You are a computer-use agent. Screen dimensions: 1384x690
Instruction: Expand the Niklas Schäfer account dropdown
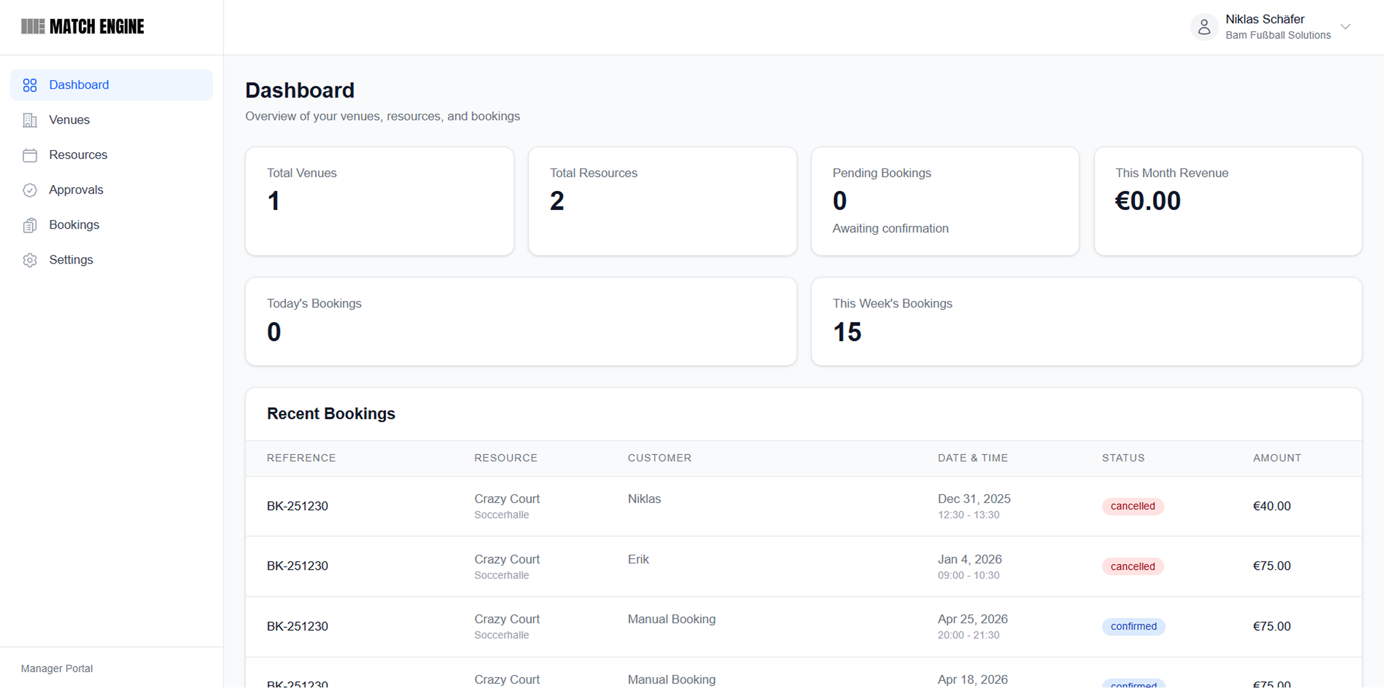[1345, 26]
